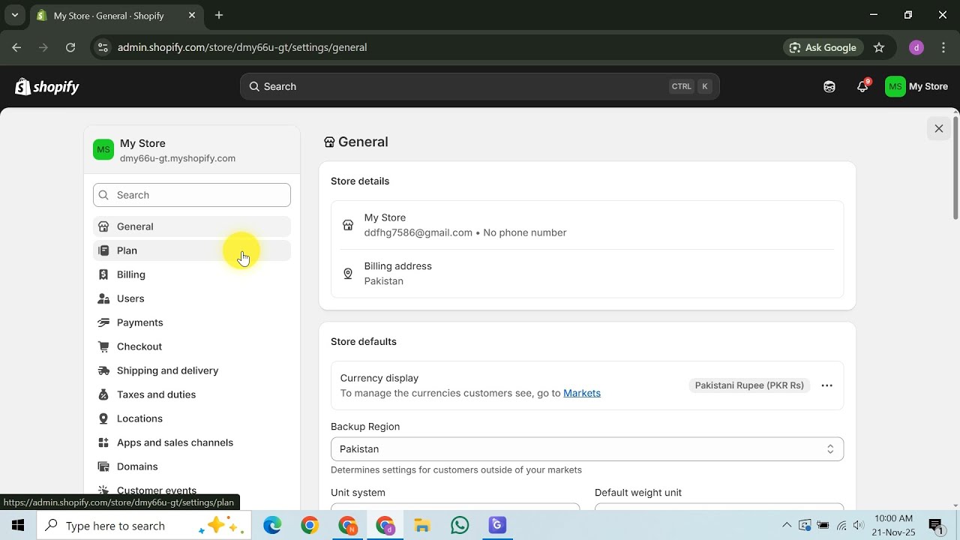Open Domains settings
Image resolution: width=960 pixels, height=540 pixels.
(192, 466)
